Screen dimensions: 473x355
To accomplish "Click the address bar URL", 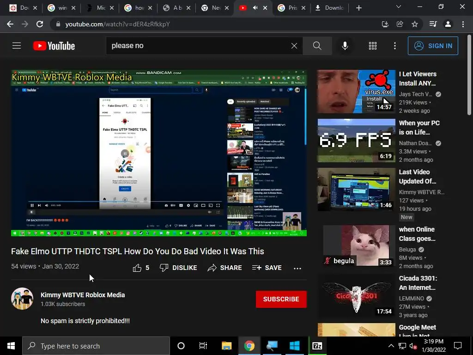I will [118, 24].
